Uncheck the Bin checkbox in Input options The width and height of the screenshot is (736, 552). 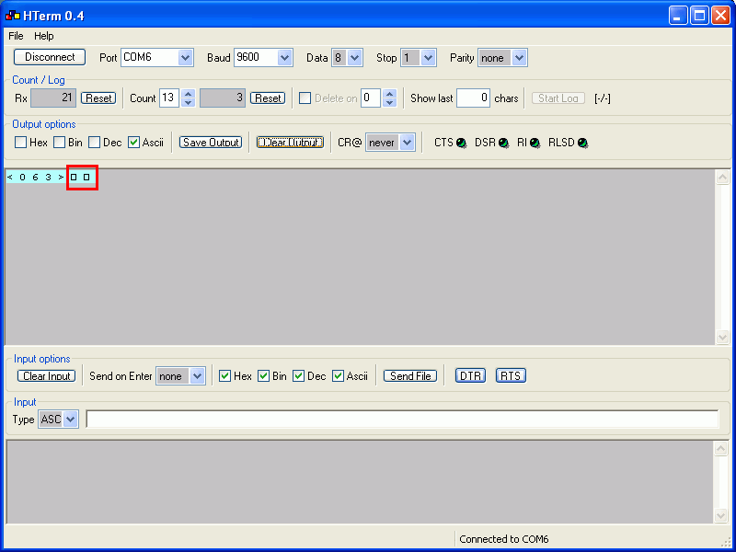click(263, 376)
